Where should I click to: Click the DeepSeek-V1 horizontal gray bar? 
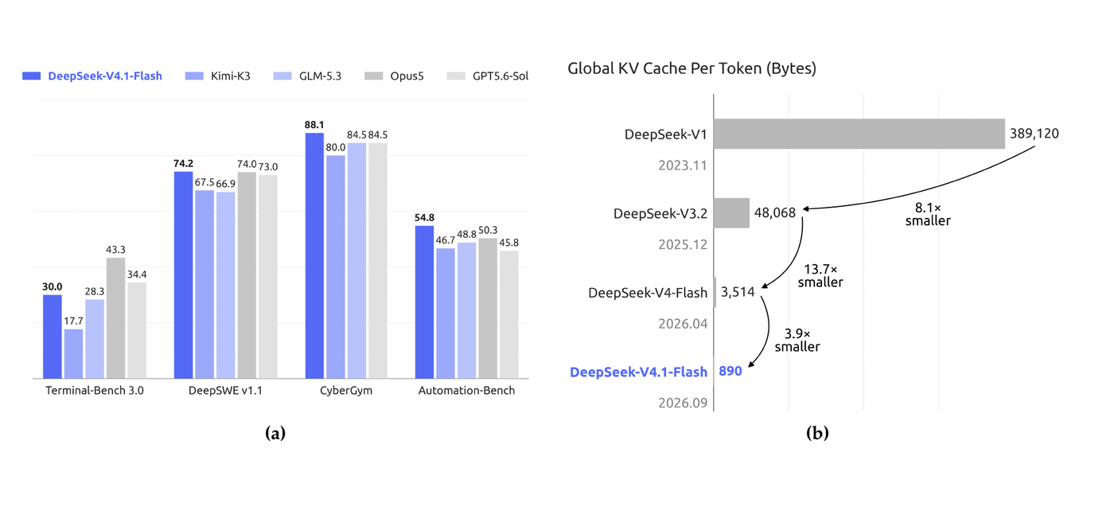[x=859, y=134]
